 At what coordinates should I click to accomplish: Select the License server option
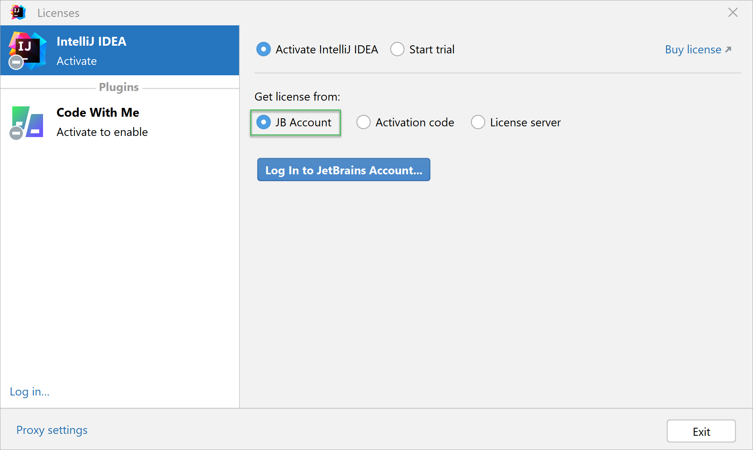click(x=478, y=122)
